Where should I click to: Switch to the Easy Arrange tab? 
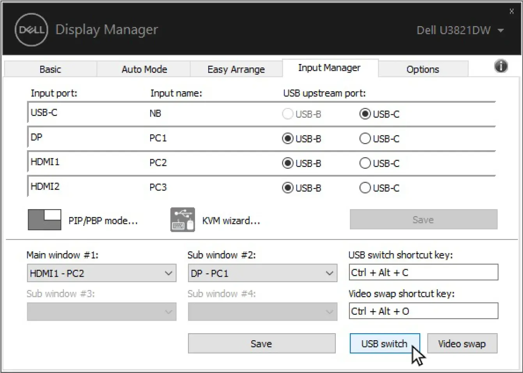coord(236,69)
